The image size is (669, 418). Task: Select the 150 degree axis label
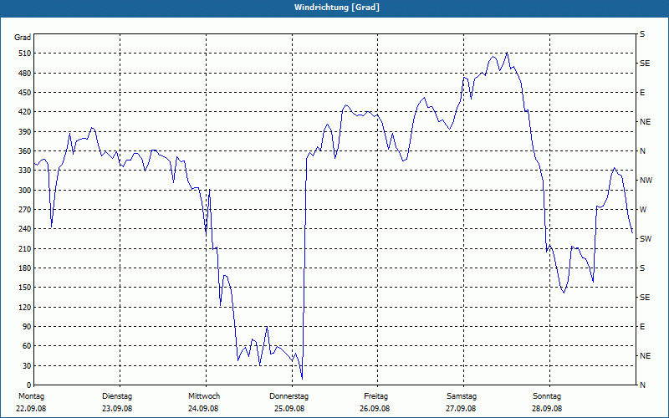click(x=25, y=288)
